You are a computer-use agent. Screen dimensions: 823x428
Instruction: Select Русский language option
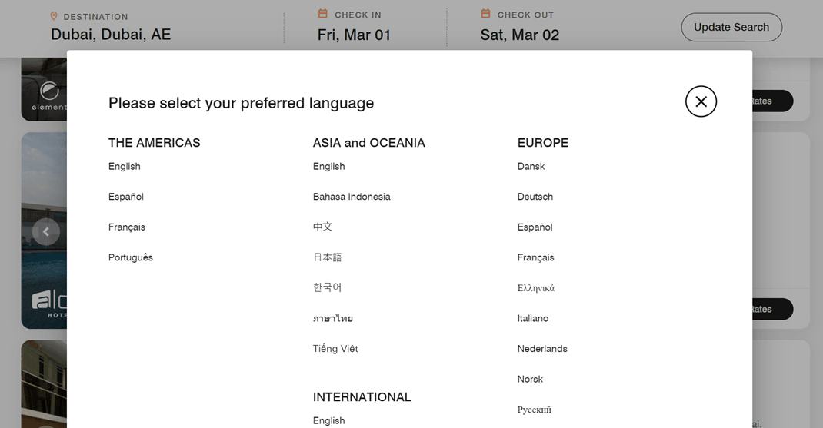pyautogui.click(x=535, y=410)
